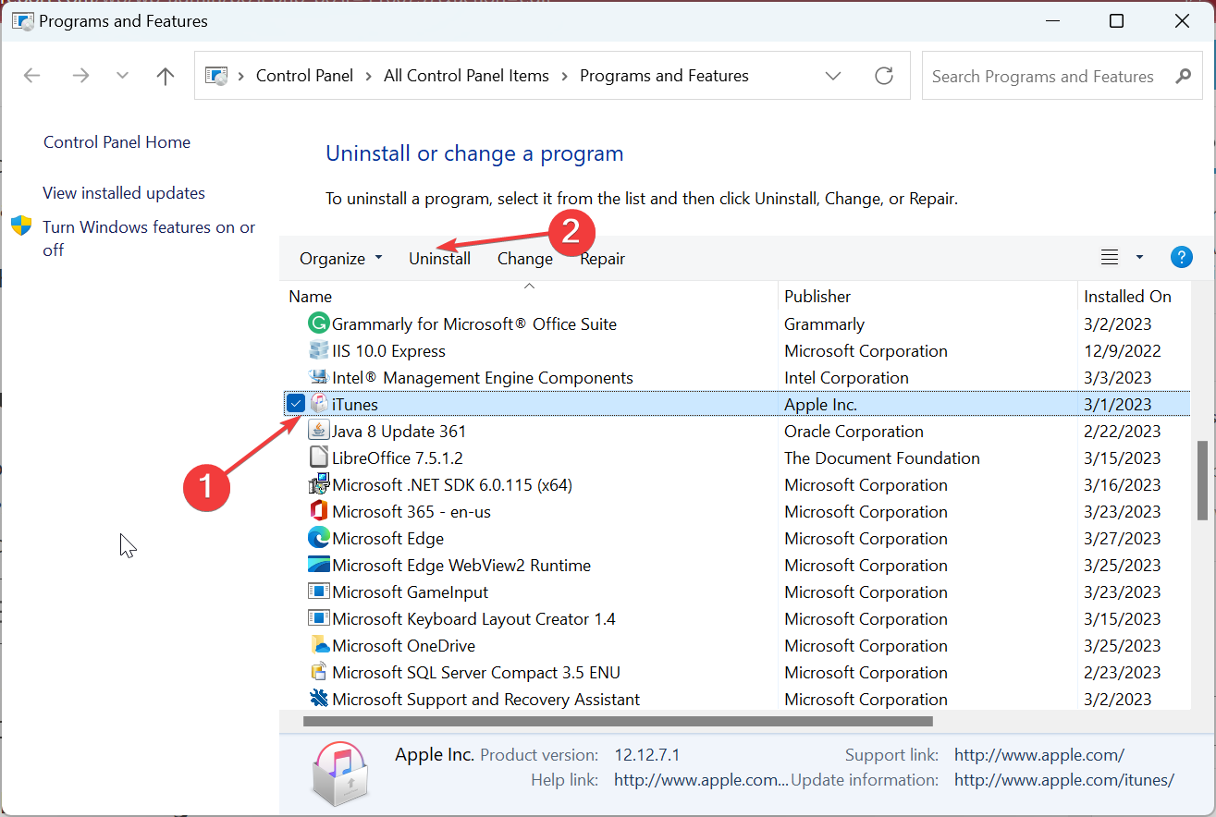The width and height of the screenshot is (1216, 817).
Task: Click the change view list icon
Action: [x=1110, y=257]
